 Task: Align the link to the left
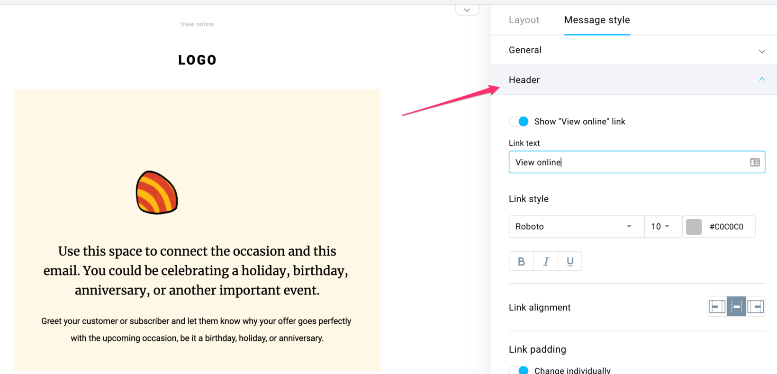pos(716,306)
